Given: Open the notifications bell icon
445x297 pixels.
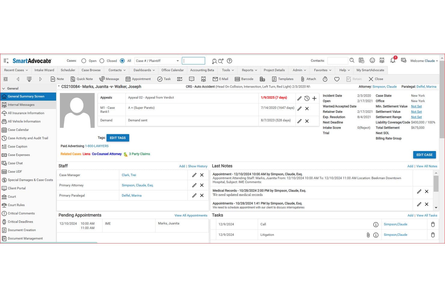Looking at the screenshot, I should click(x=393, y=60).
